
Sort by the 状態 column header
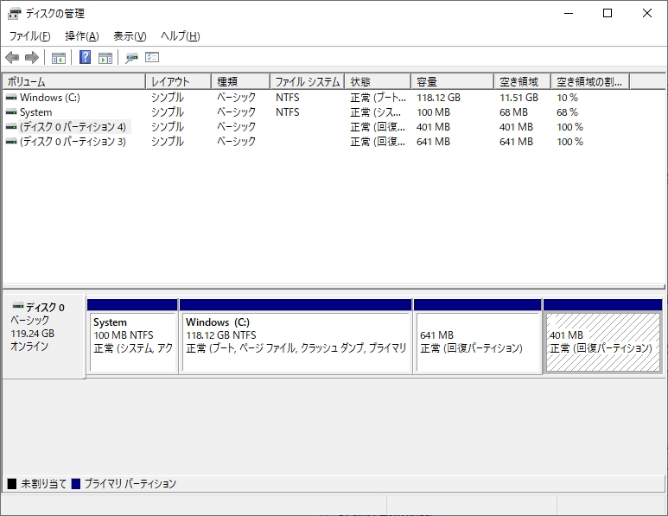(x=378, y=81)
